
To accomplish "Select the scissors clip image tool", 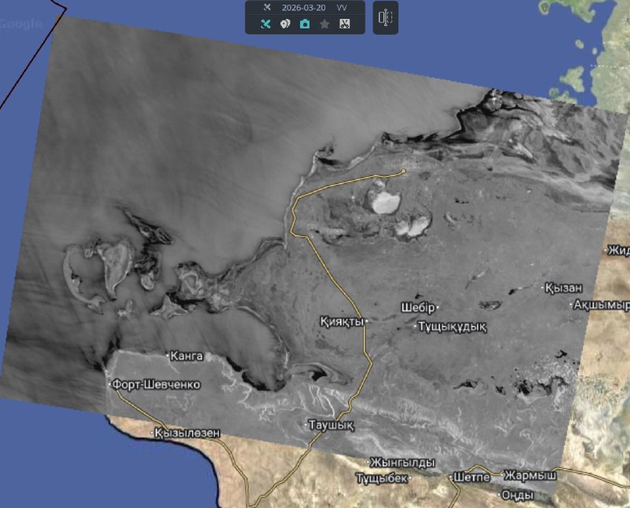I will pos(344,24).
